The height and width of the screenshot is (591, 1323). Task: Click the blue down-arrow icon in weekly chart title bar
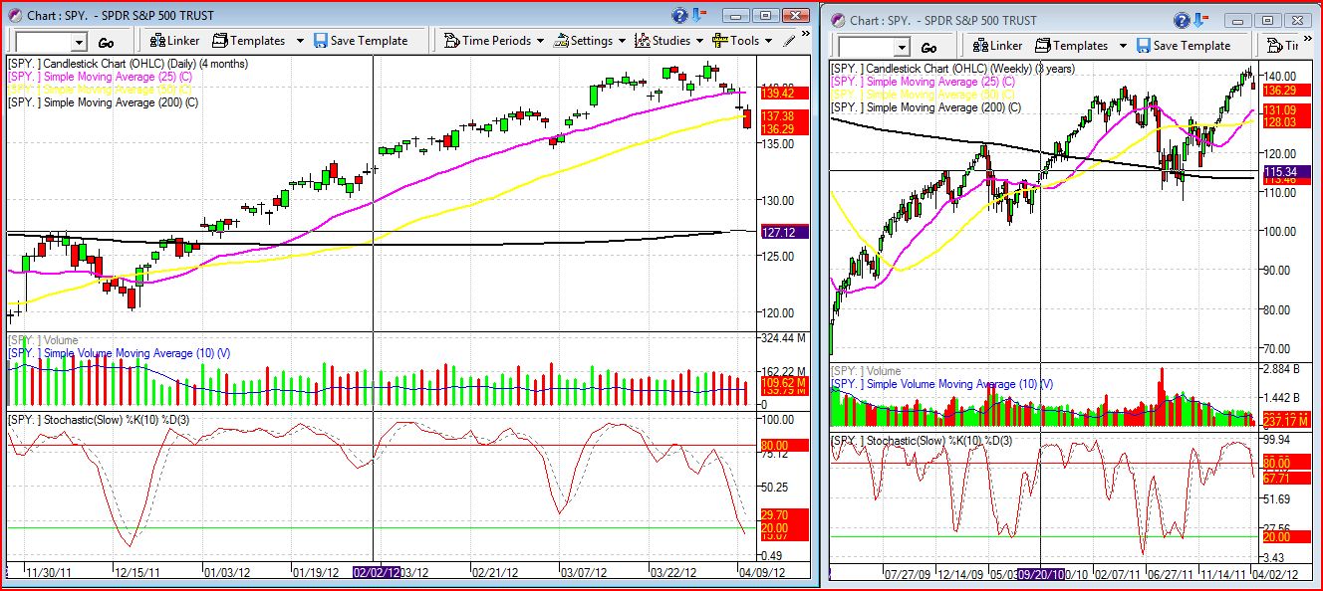click(1200, 20)
